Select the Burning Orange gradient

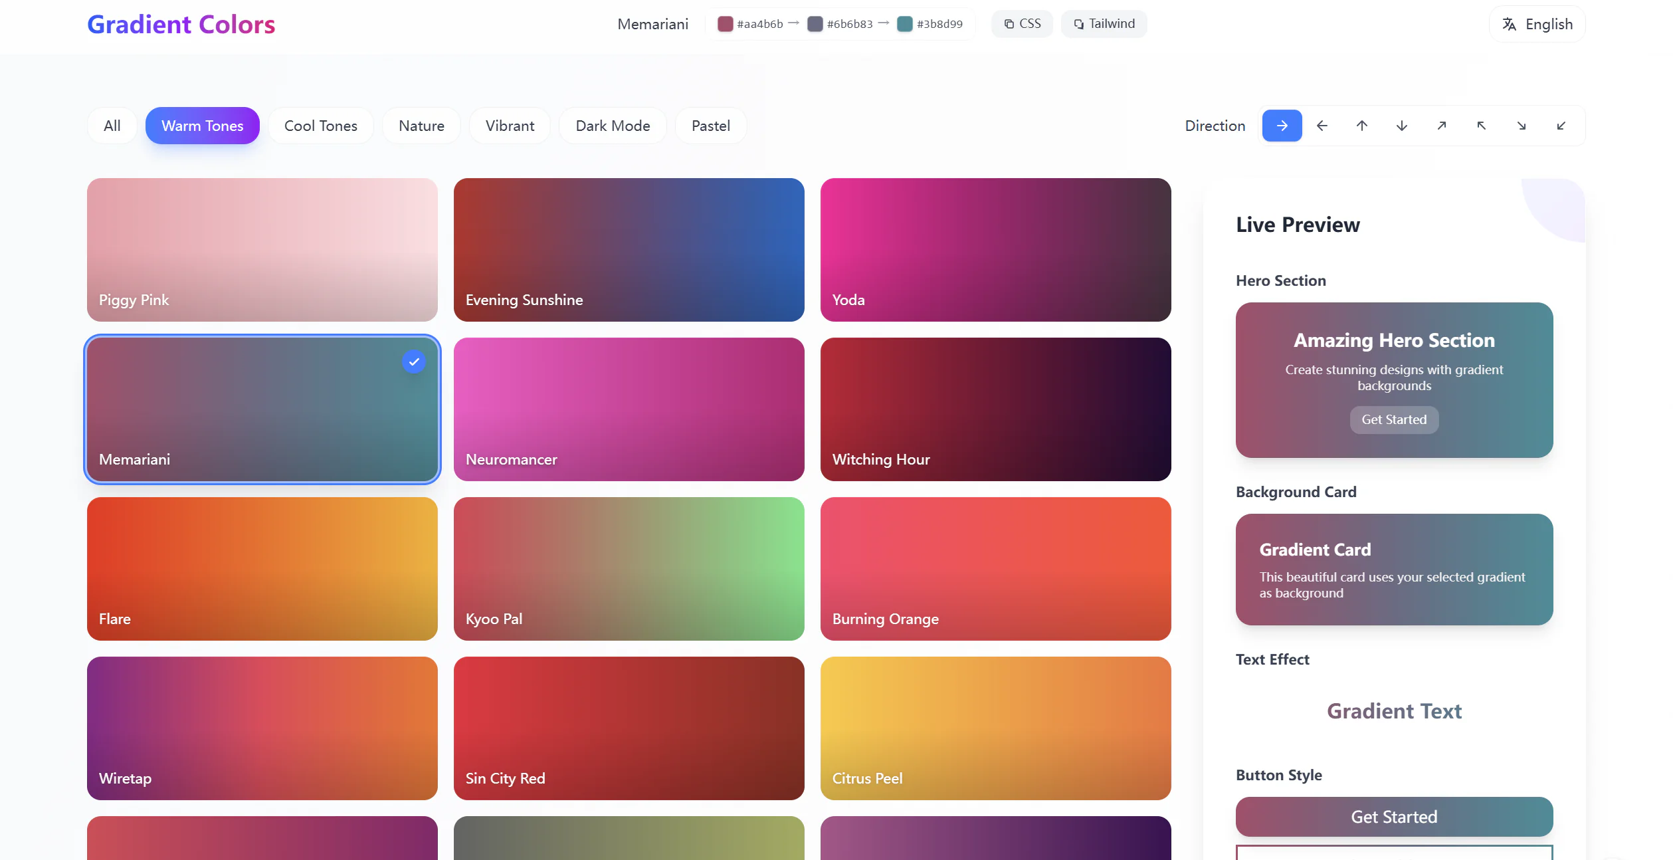coord(995,569)
